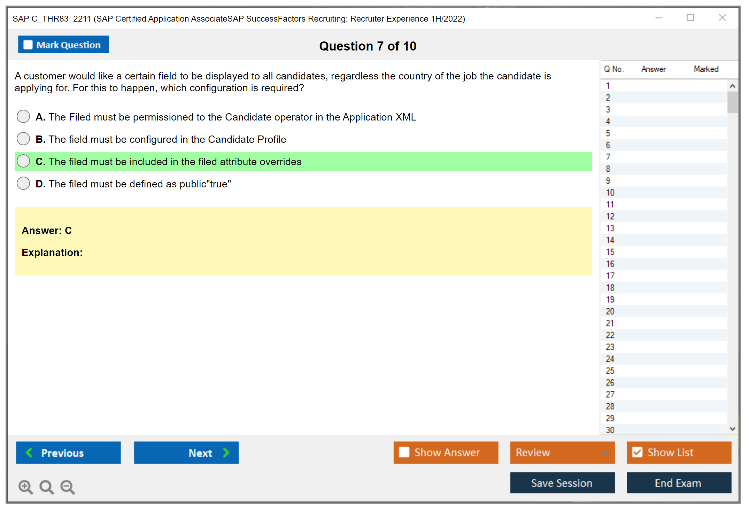Maximize the exam window

click(x=690, y=17)
